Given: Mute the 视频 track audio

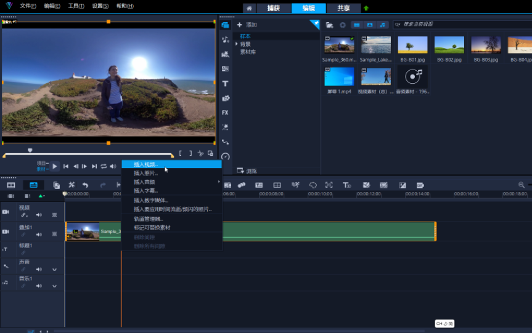Looking at the screenshot, I should 39,215.
